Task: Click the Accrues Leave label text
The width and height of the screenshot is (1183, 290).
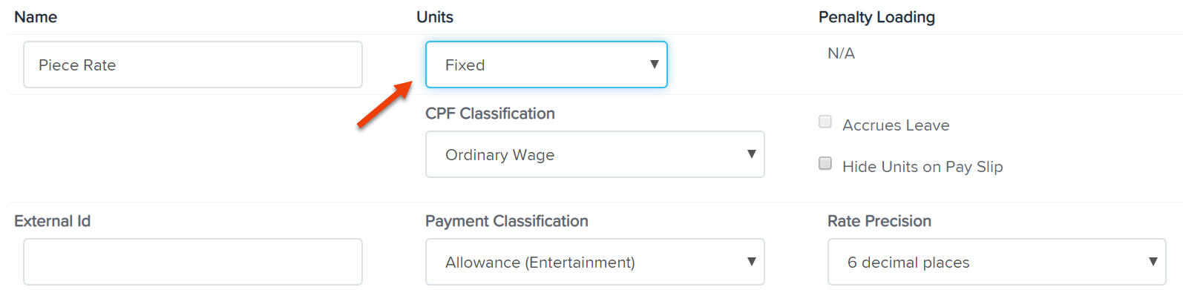Action: pos(896,125)
